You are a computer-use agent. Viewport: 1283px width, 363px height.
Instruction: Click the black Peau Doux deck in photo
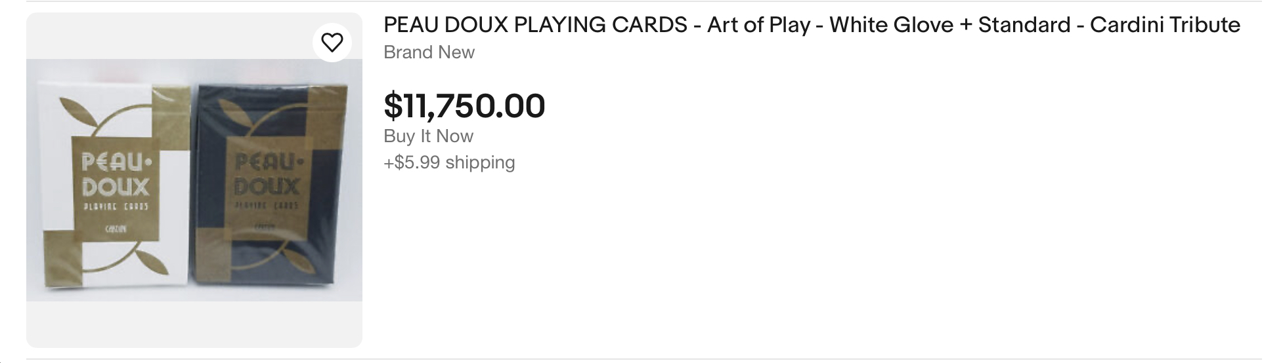(269, 183)
